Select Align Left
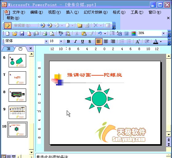The height and width of the screenshot is (158, 172). [99, 41]
